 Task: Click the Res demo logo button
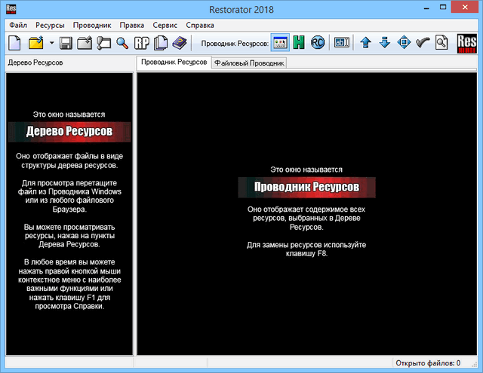click(466, 42)
